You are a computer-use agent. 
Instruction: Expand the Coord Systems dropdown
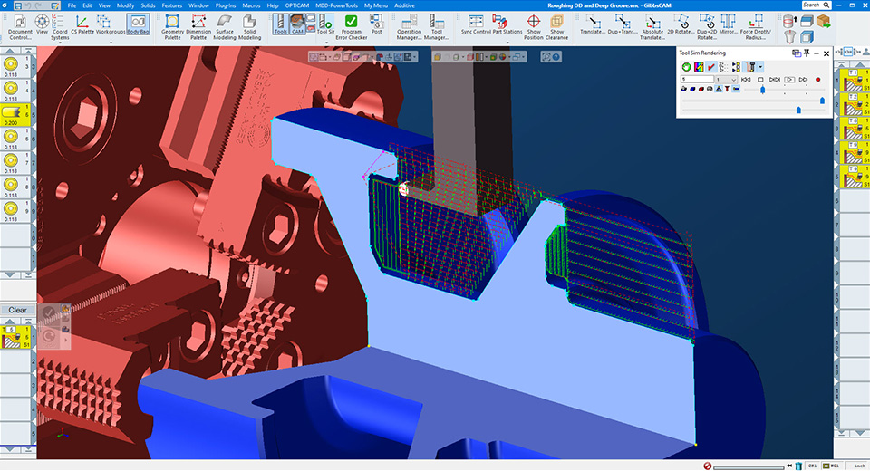pyautogui.click(x=60, y=43)
